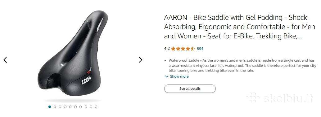The width and height of the screenshot is (321, 117).
Task: Choose the seventh carousel dot
Action: pyautogui.click(x=81, y=106)
